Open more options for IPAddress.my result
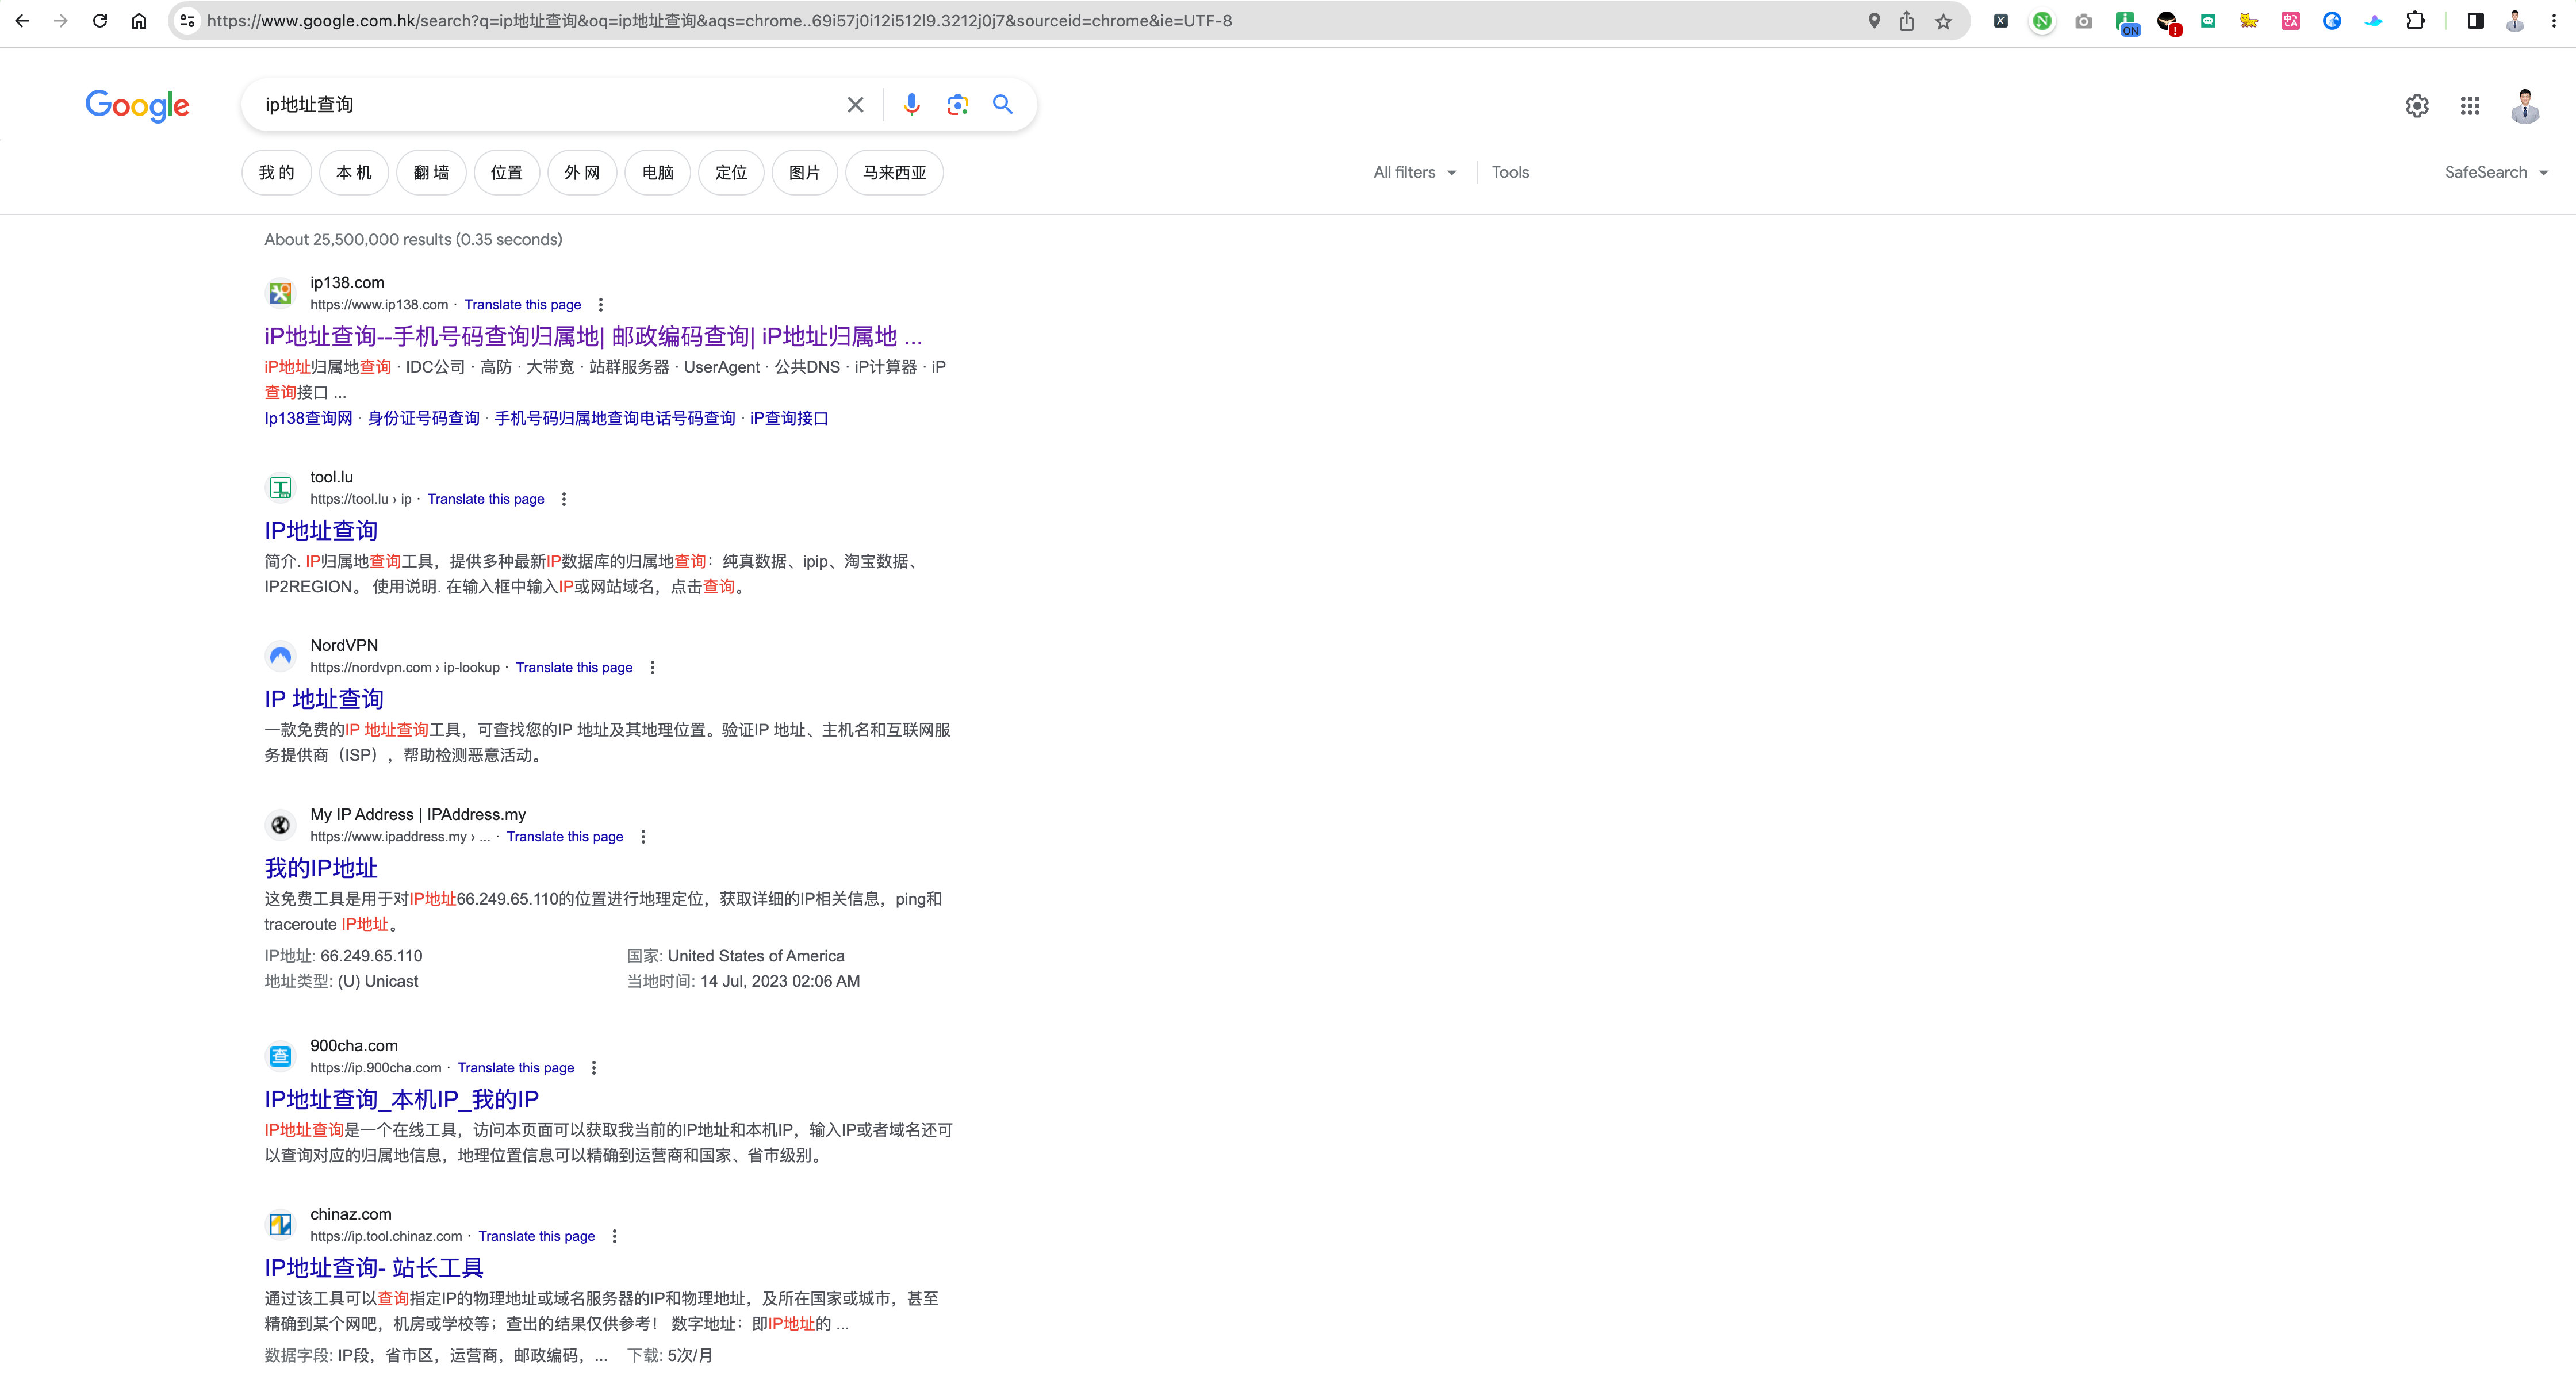This screenshot has width=2576, height=1395. pos(643,837)
